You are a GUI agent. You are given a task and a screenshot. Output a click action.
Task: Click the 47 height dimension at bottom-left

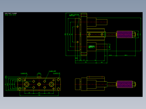pyautogui.click(x=5, y=84)
